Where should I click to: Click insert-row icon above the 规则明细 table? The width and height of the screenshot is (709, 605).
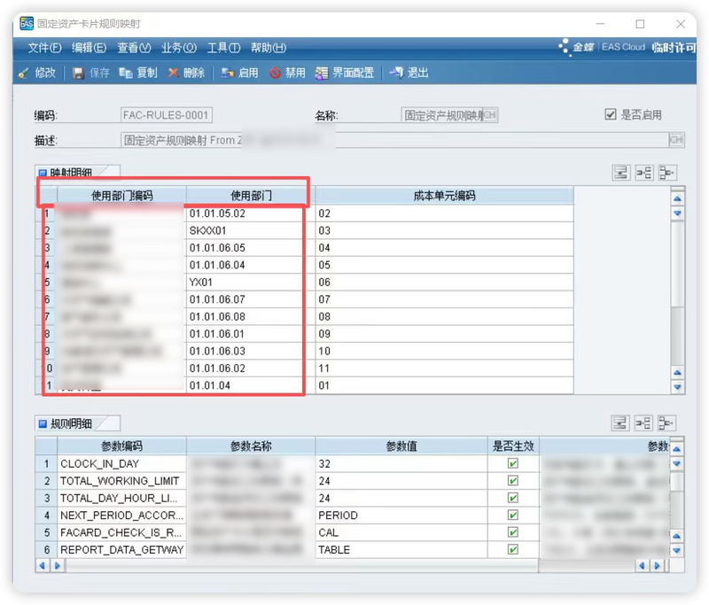click(643, 423)
